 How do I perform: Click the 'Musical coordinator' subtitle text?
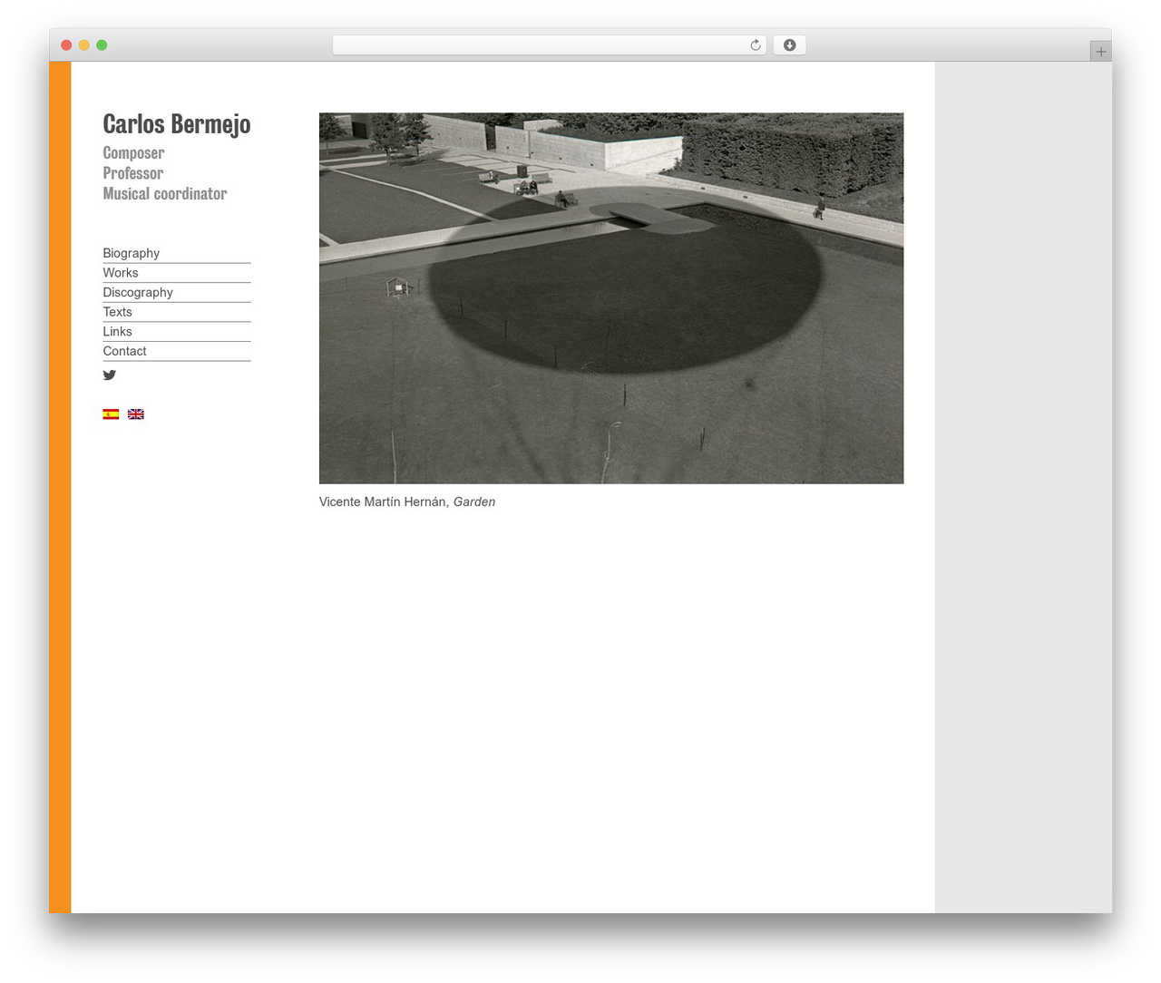[x=165, y=193]
